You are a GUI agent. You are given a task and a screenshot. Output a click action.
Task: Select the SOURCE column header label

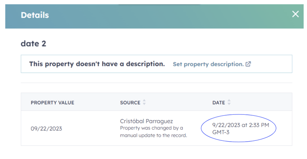coord(130,103)
